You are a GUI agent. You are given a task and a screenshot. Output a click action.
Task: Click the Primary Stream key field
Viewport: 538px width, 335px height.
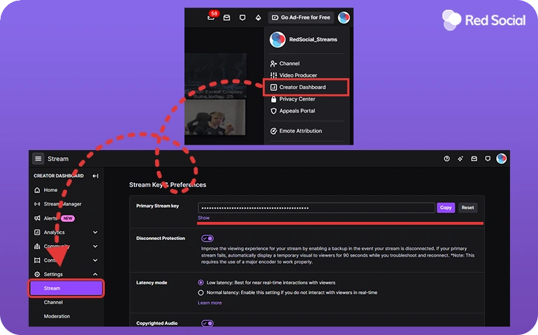(317, 208)
